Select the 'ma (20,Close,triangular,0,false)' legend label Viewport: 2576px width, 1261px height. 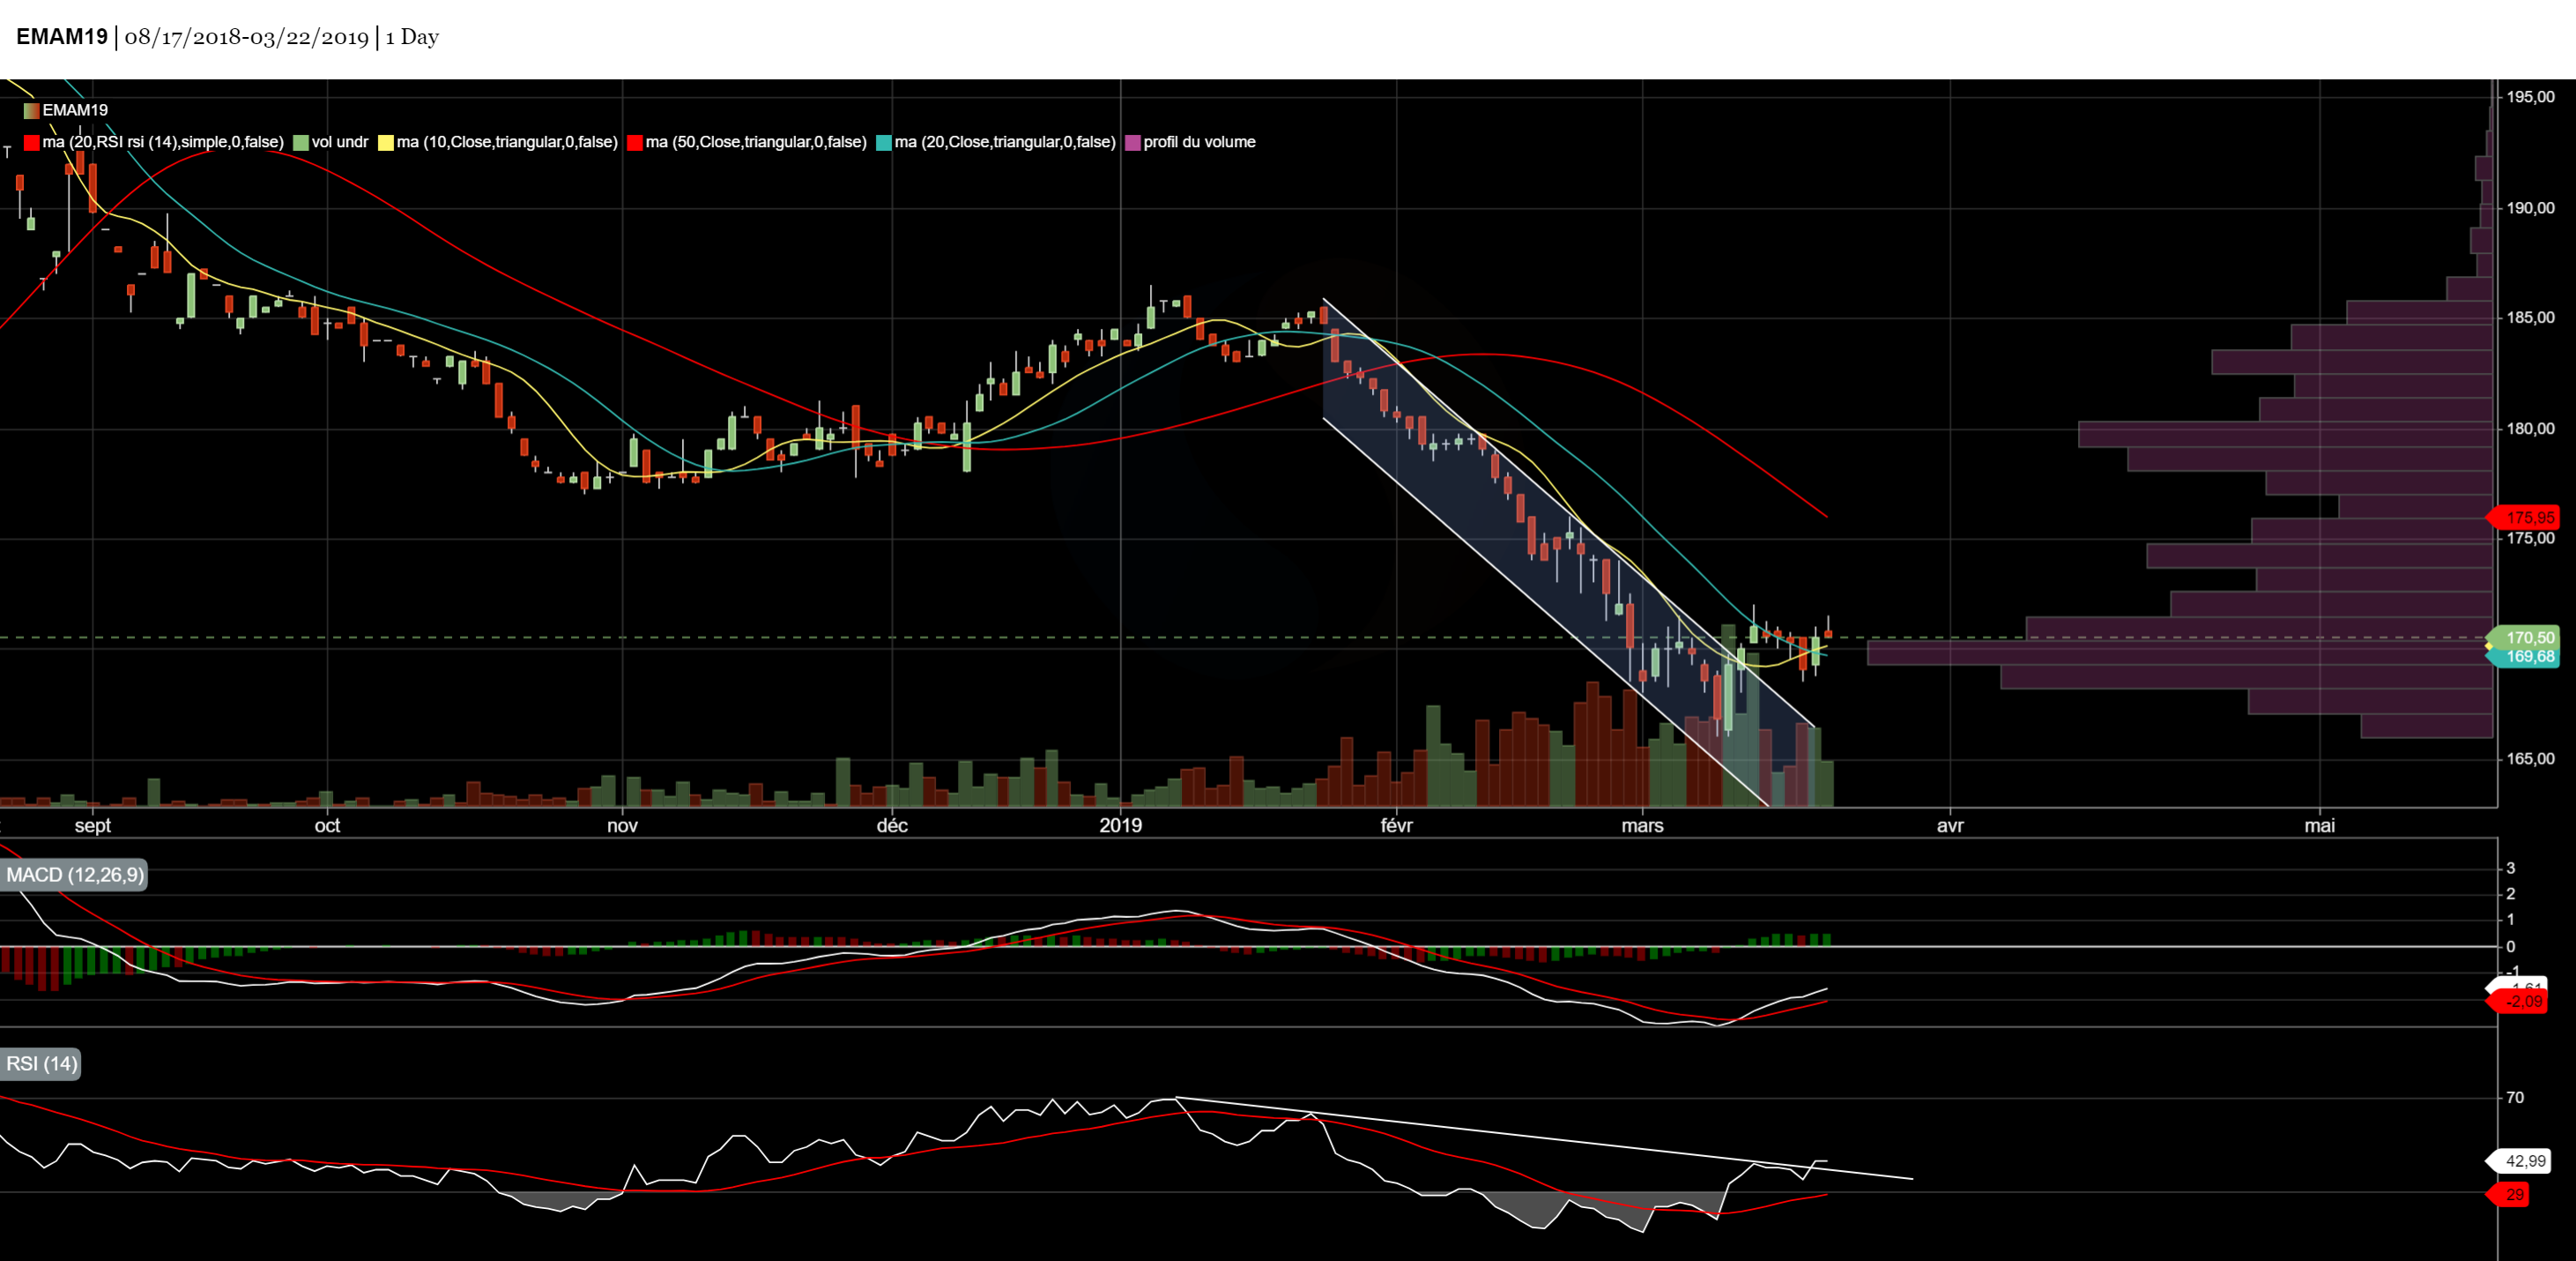(x=1005, y=142)
